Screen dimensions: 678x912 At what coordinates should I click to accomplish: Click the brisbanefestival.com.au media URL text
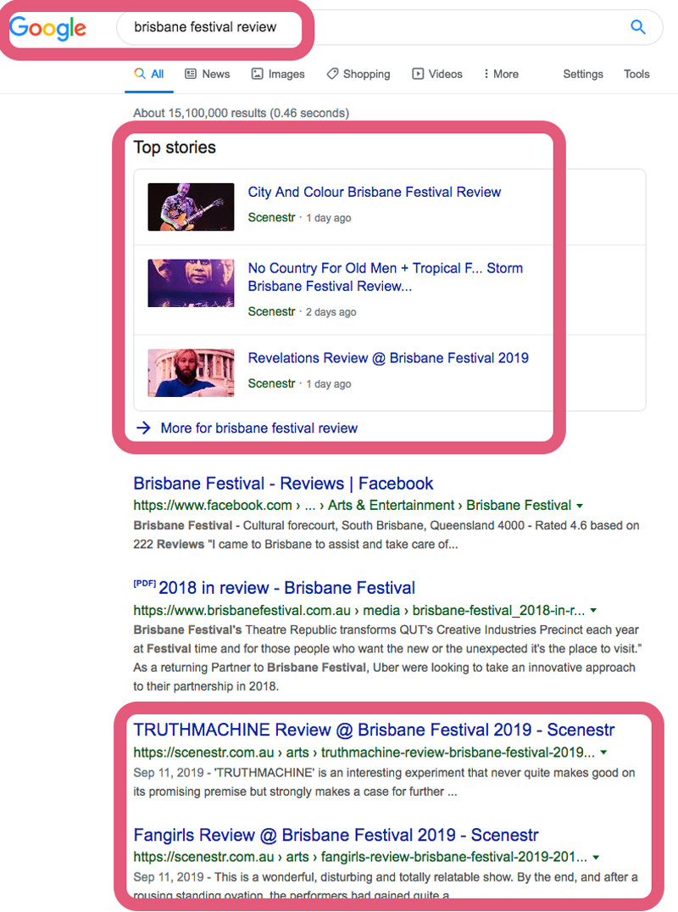[x=359, y=610]
